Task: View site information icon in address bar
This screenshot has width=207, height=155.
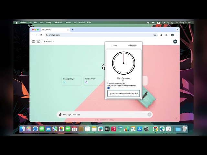Action: [47, 35]
